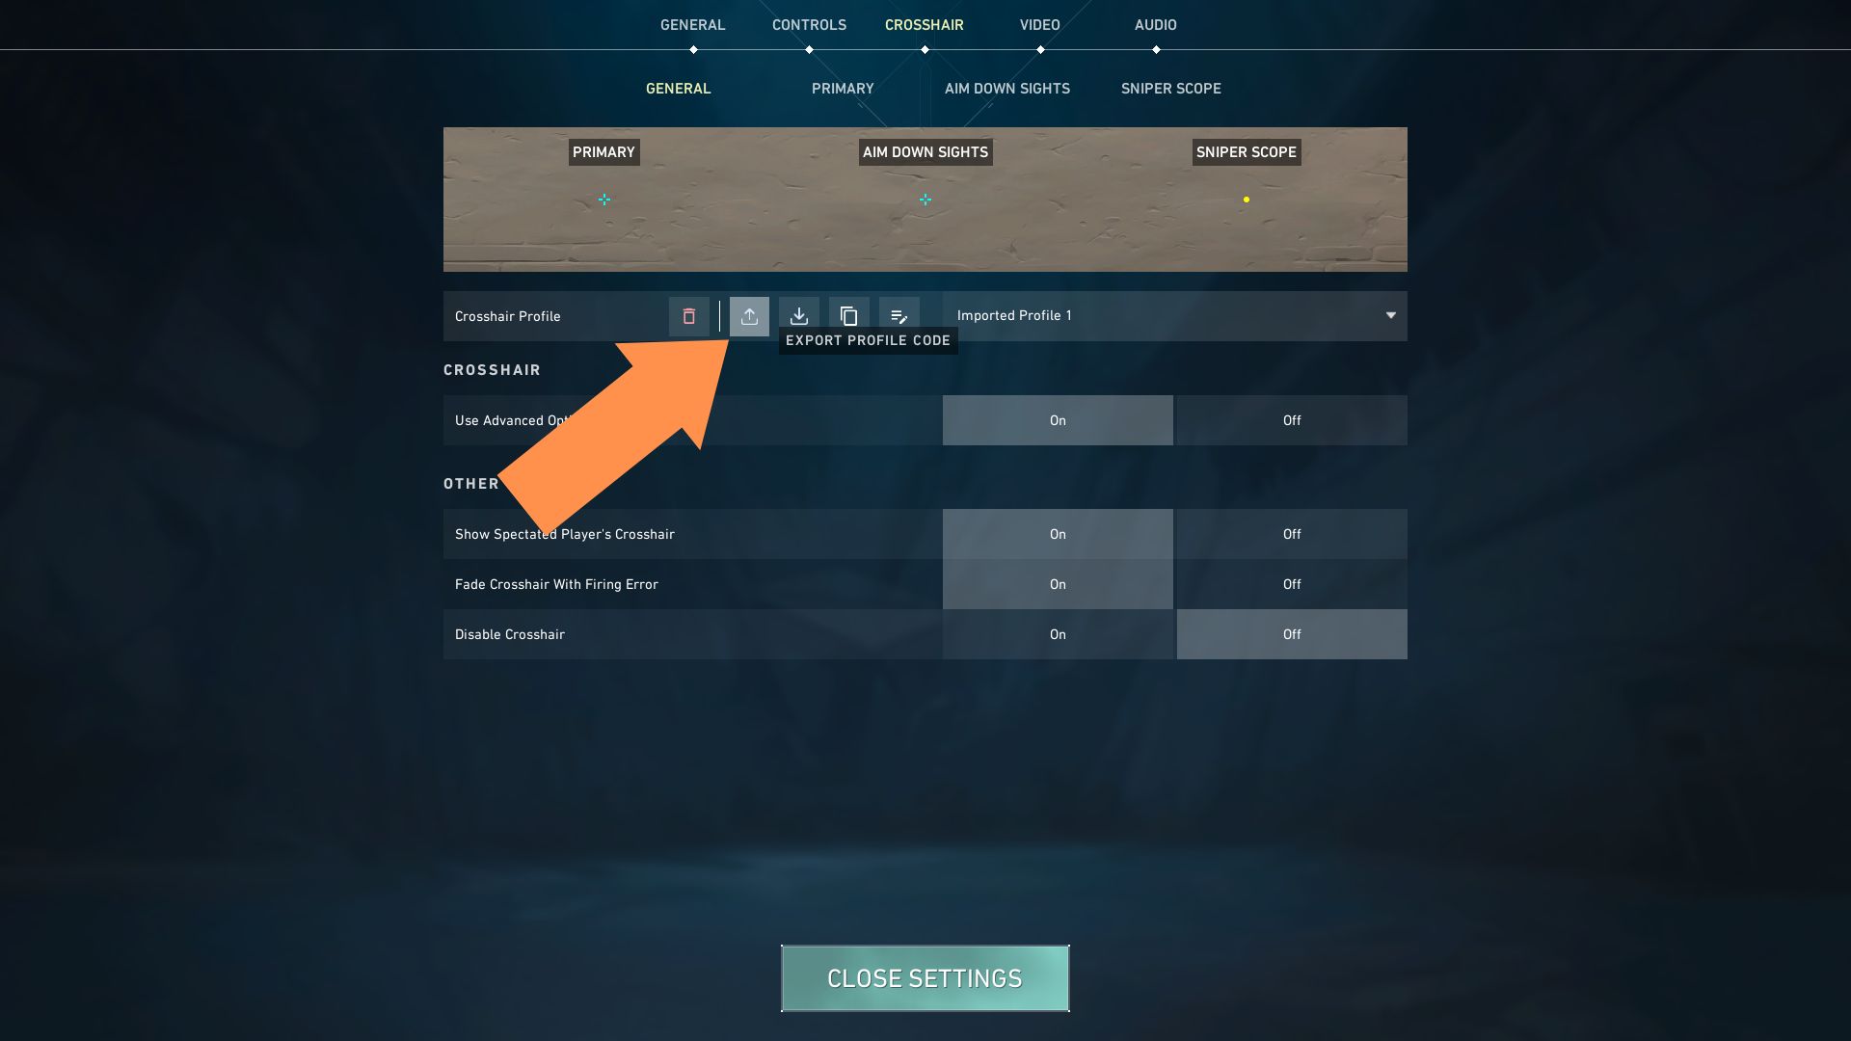
Task: Switch to the SNIPER SCOPE settings
Action: tap(1169, 89)
